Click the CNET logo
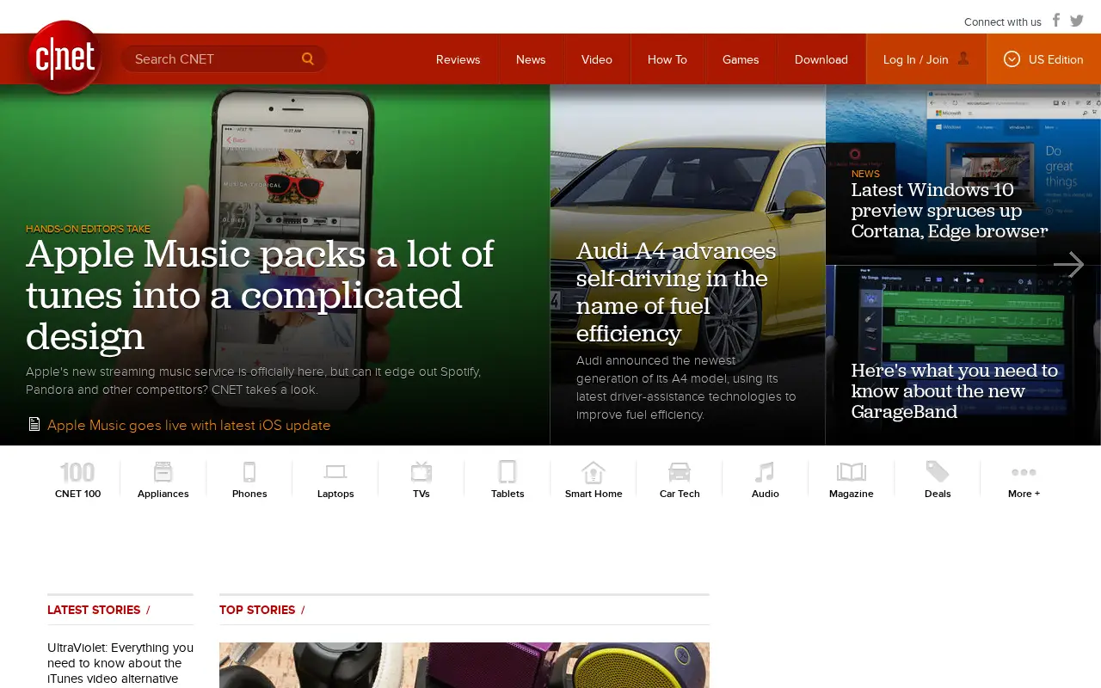Viewport: 1101px width, 688px height. click(65, 58)
